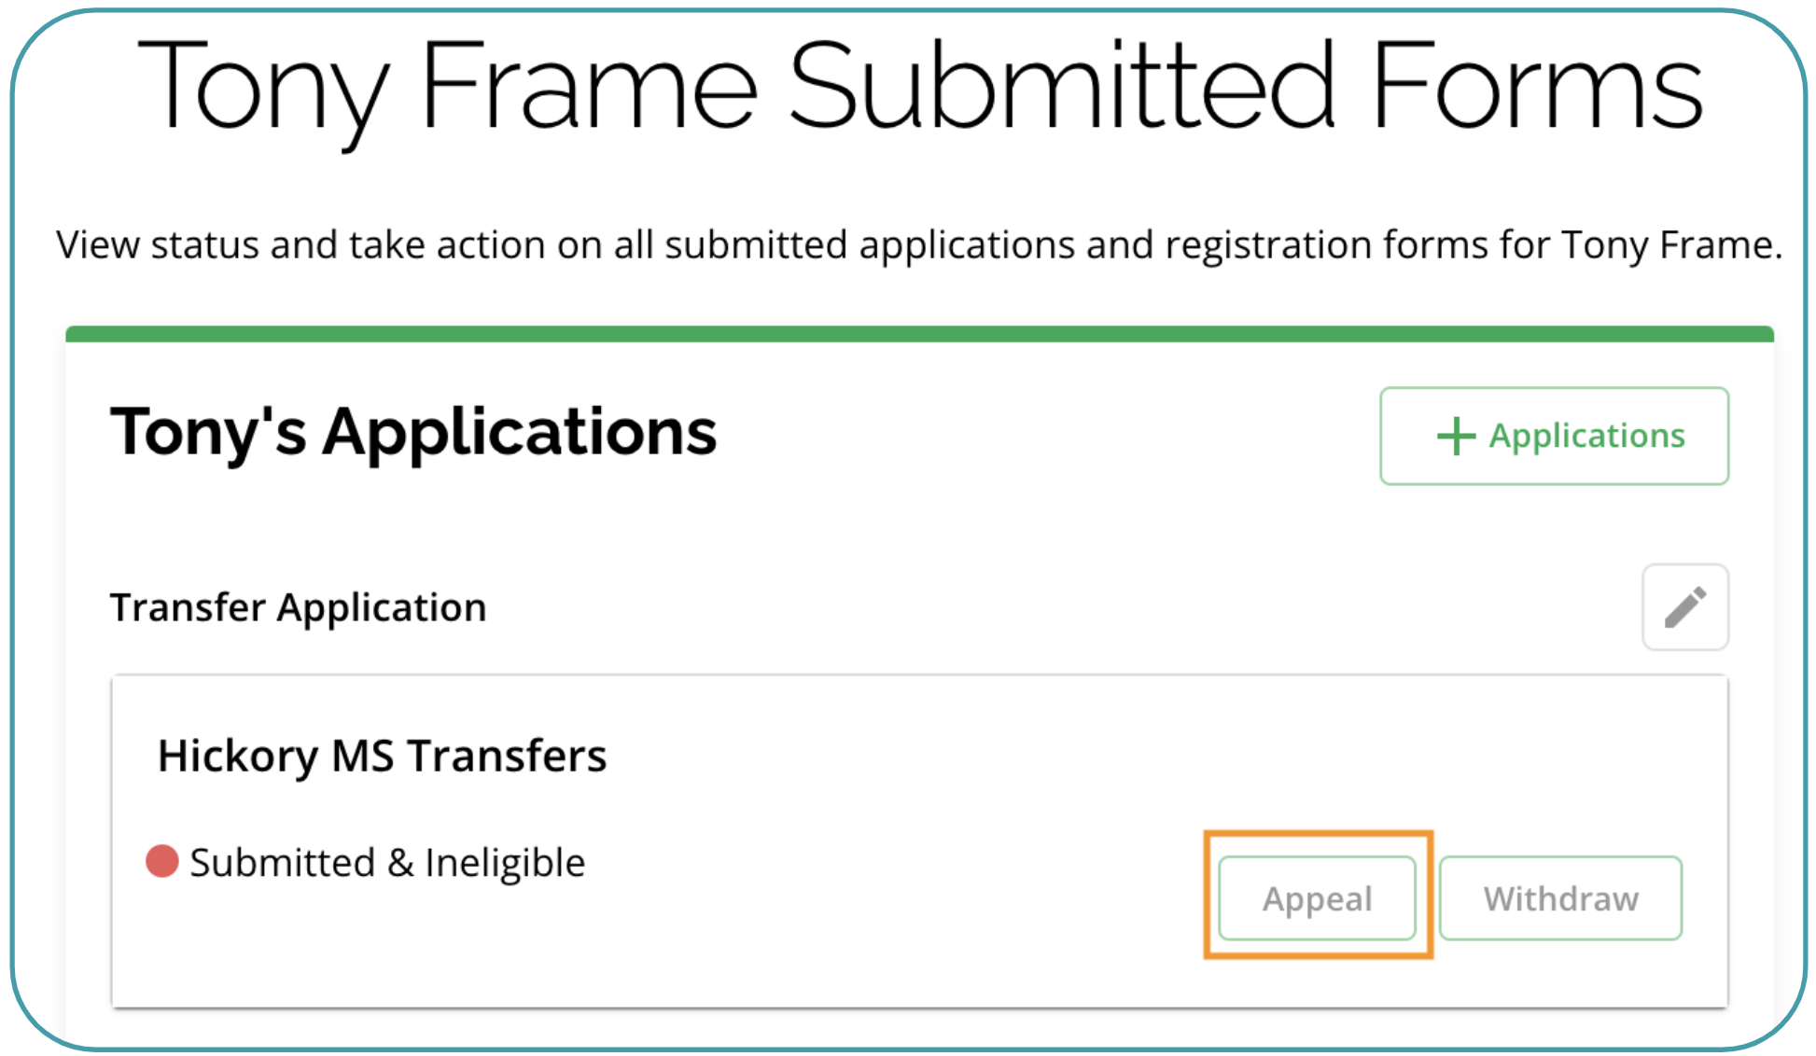Click the red status dot
1816x1056 pixels.
(162, 861)
